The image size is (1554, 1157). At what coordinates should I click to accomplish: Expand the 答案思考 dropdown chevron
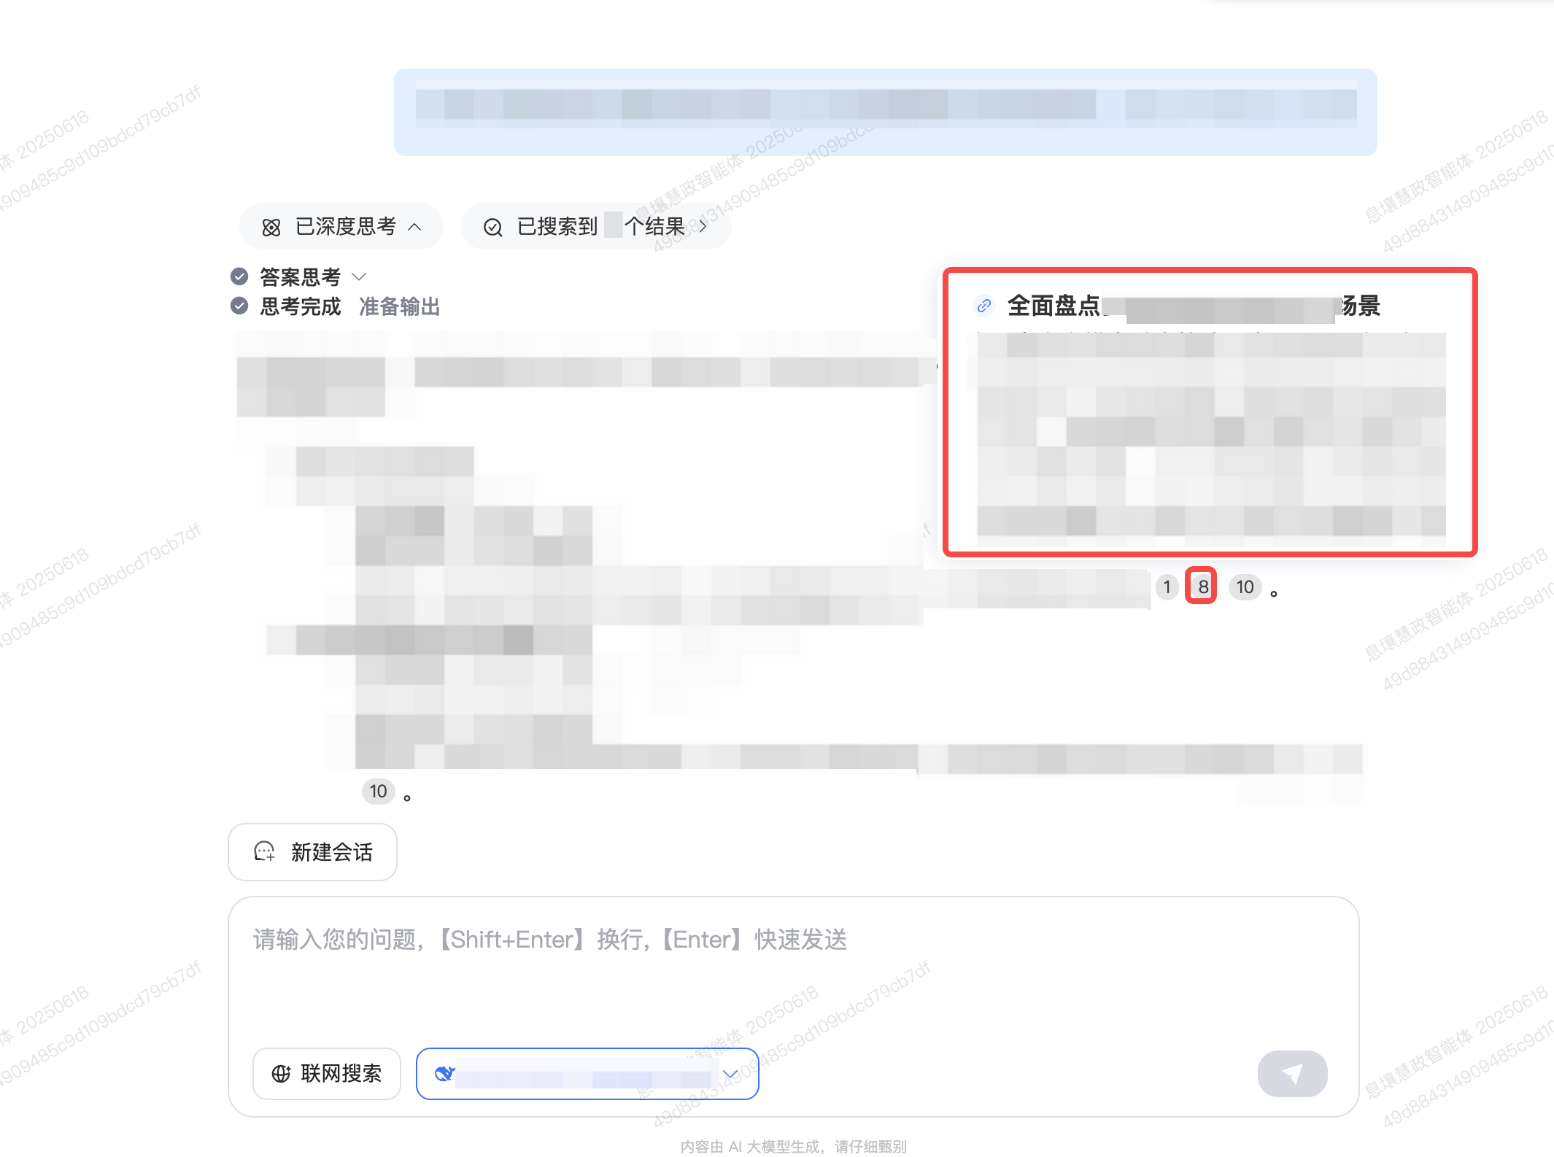[x=359, y=276]
